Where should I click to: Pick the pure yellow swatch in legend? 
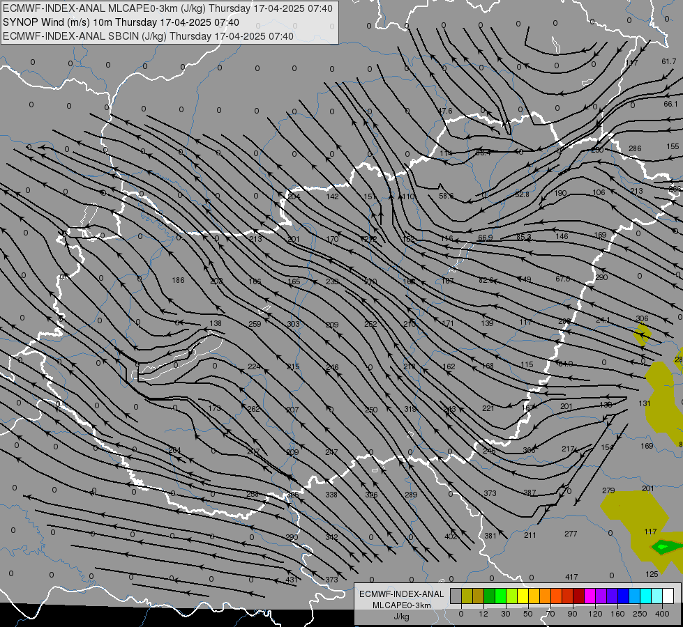pos(523,596)
